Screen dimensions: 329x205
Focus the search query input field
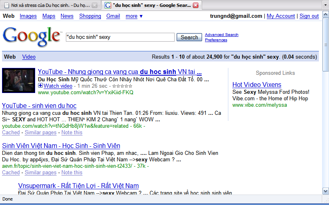(120, 37)
